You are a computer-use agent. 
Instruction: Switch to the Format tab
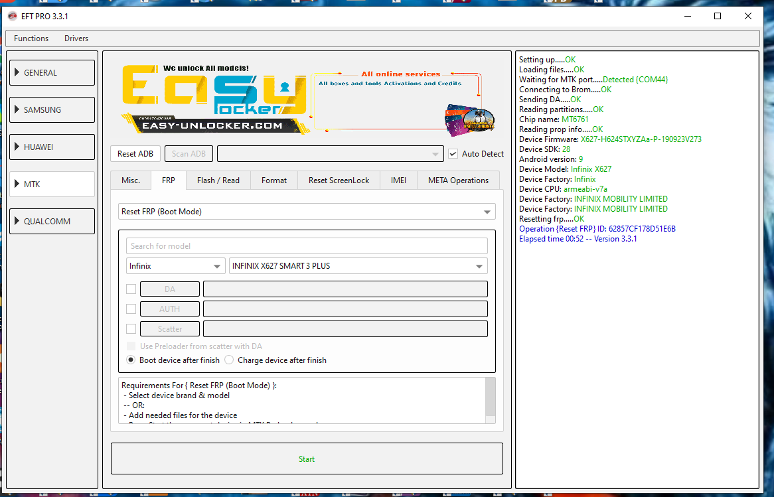tap(274, 180)
